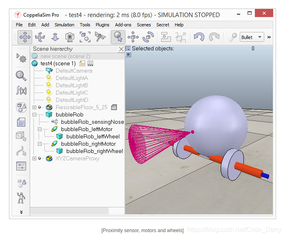The width and height of the screenshot is (285, 237).
Task: Undo the last action
Action: (199, 37)
